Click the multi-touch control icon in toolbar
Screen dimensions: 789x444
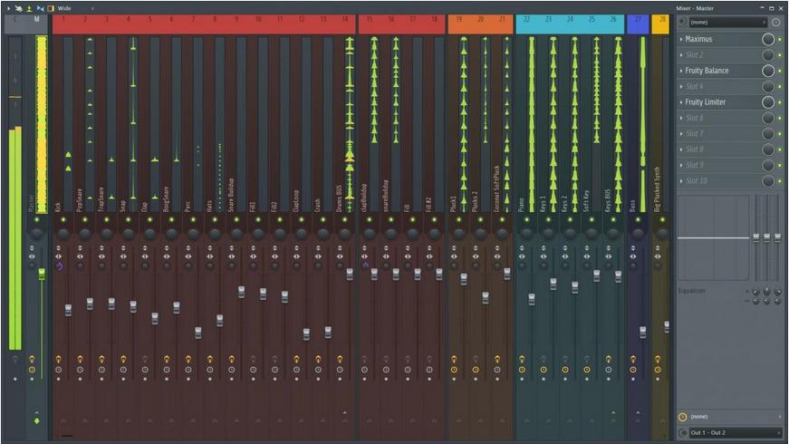[17, 7]
